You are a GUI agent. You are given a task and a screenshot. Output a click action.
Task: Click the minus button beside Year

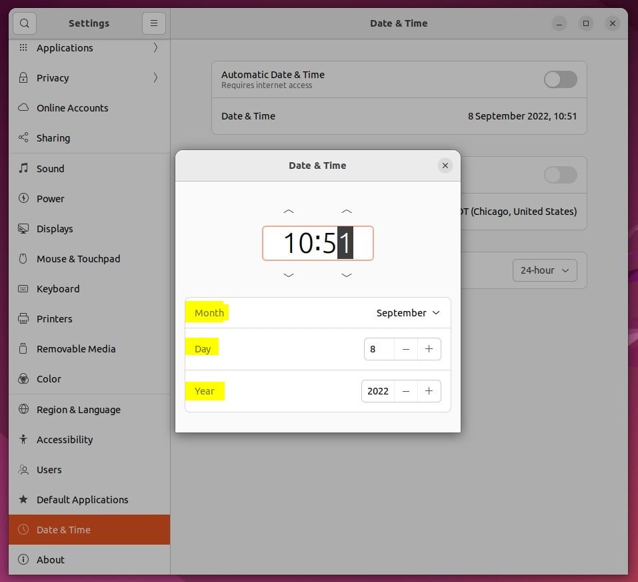tap(406, 391)
